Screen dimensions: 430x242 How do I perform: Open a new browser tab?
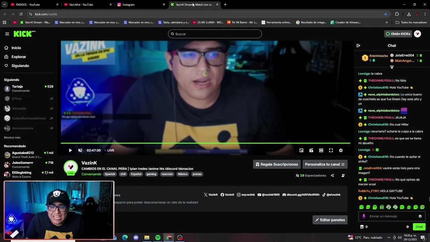pos(225,4)
